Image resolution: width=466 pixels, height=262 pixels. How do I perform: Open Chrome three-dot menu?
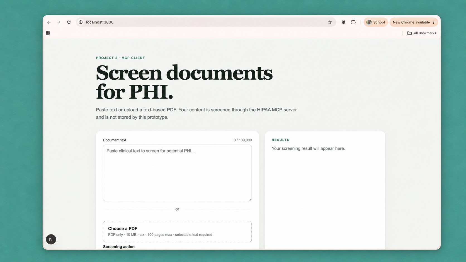coord(434,22)
